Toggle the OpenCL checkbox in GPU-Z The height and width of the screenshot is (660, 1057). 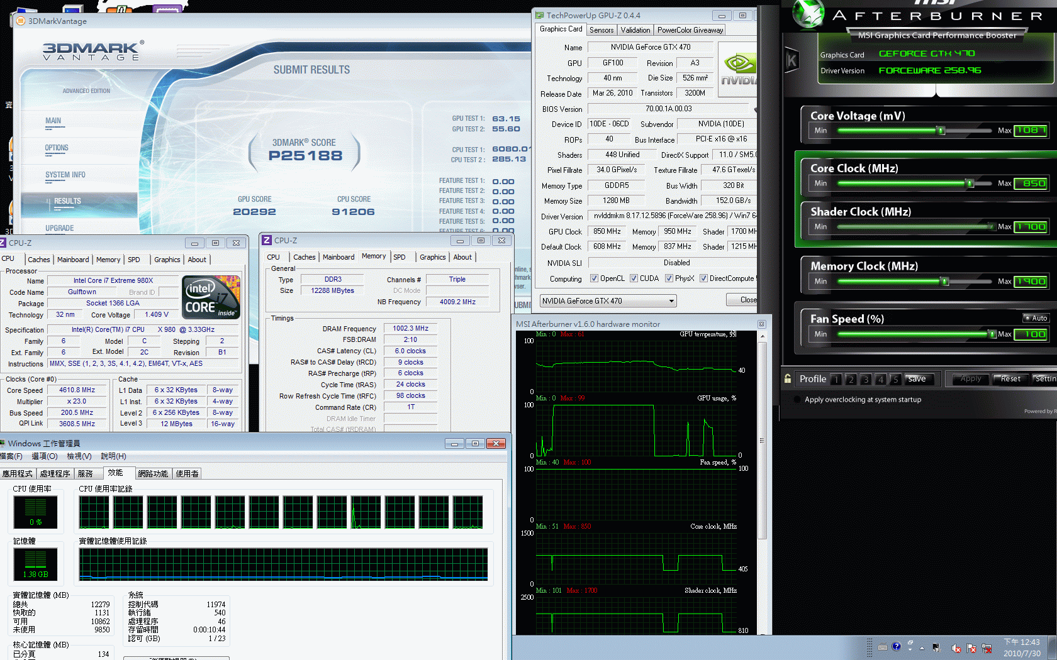594,278
